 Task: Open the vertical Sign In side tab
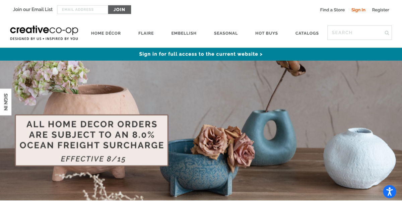[x=6, y=102]
